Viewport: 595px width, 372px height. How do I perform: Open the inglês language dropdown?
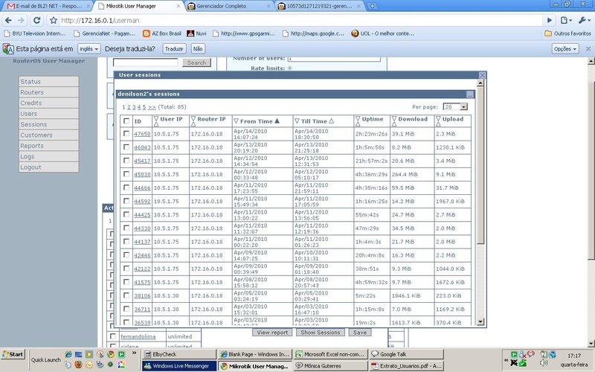click(x=89, y=48)
